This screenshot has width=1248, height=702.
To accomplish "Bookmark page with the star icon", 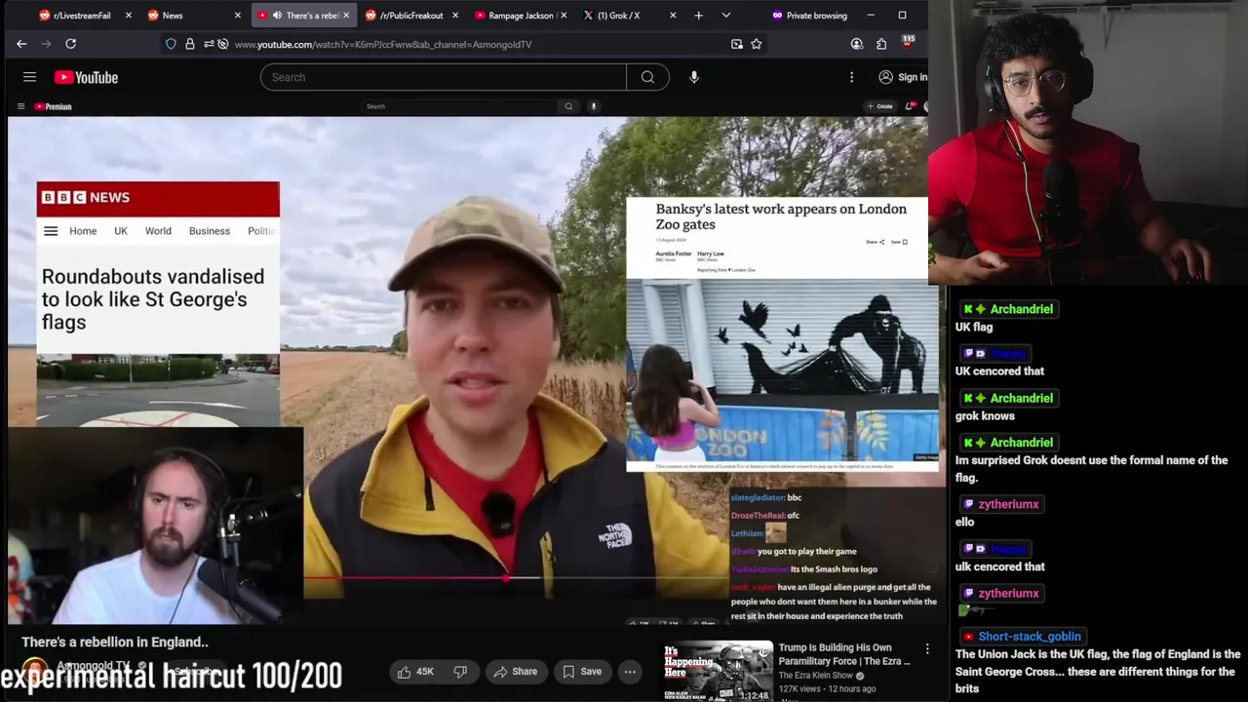I will [756, 44].
